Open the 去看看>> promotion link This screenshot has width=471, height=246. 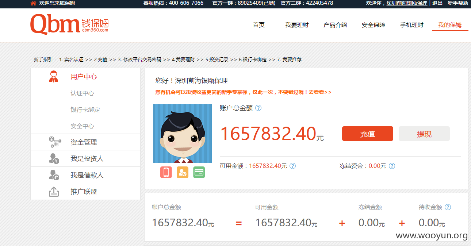coord(320,92)
